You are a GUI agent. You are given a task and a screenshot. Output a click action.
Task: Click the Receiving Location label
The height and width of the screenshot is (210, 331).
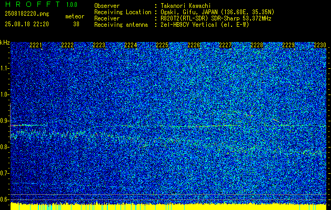click(123, 12)
